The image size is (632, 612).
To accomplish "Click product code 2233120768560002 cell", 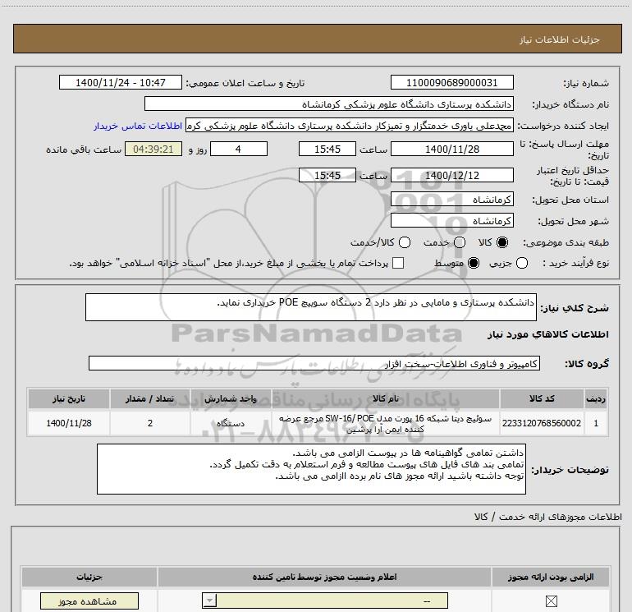I will 542,423.
